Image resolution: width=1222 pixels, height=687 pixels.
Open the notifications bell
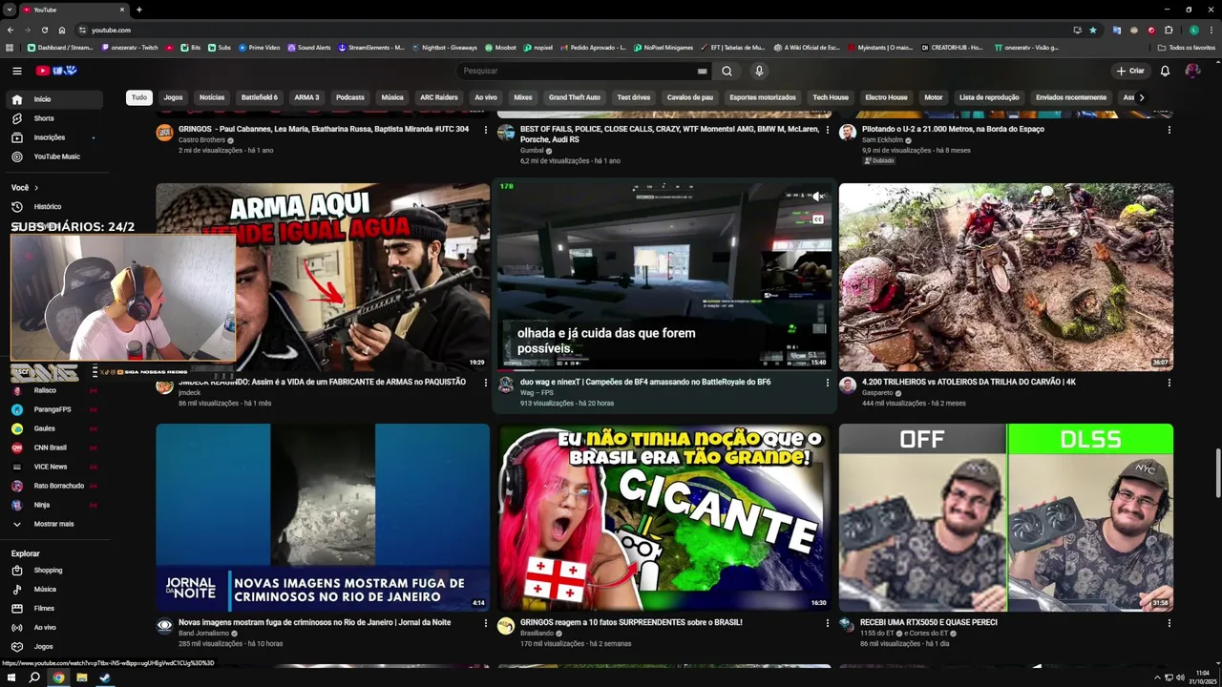pyautogui.click(x=1165, y=71)
